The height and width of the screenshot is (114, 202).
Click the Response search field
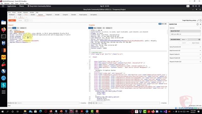click(129, 103)
